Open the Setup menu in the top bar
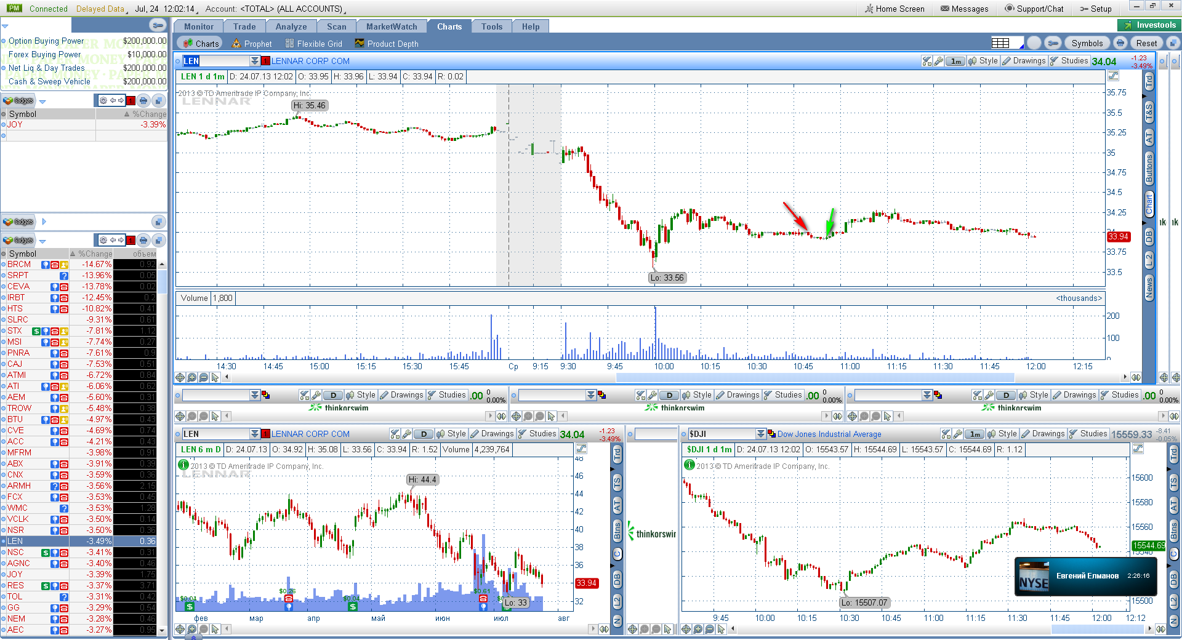The height and width of the screenshot is (640, 1182). tap(1096, 9)
